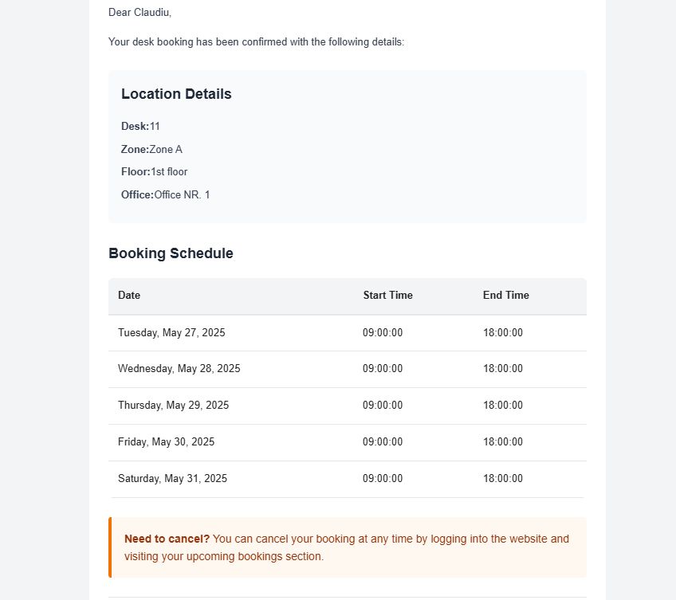This screenshot has height=600, width=676.
Task: Select the Tuesday, May 27, 2025 date cell
Action: point(171,333)
